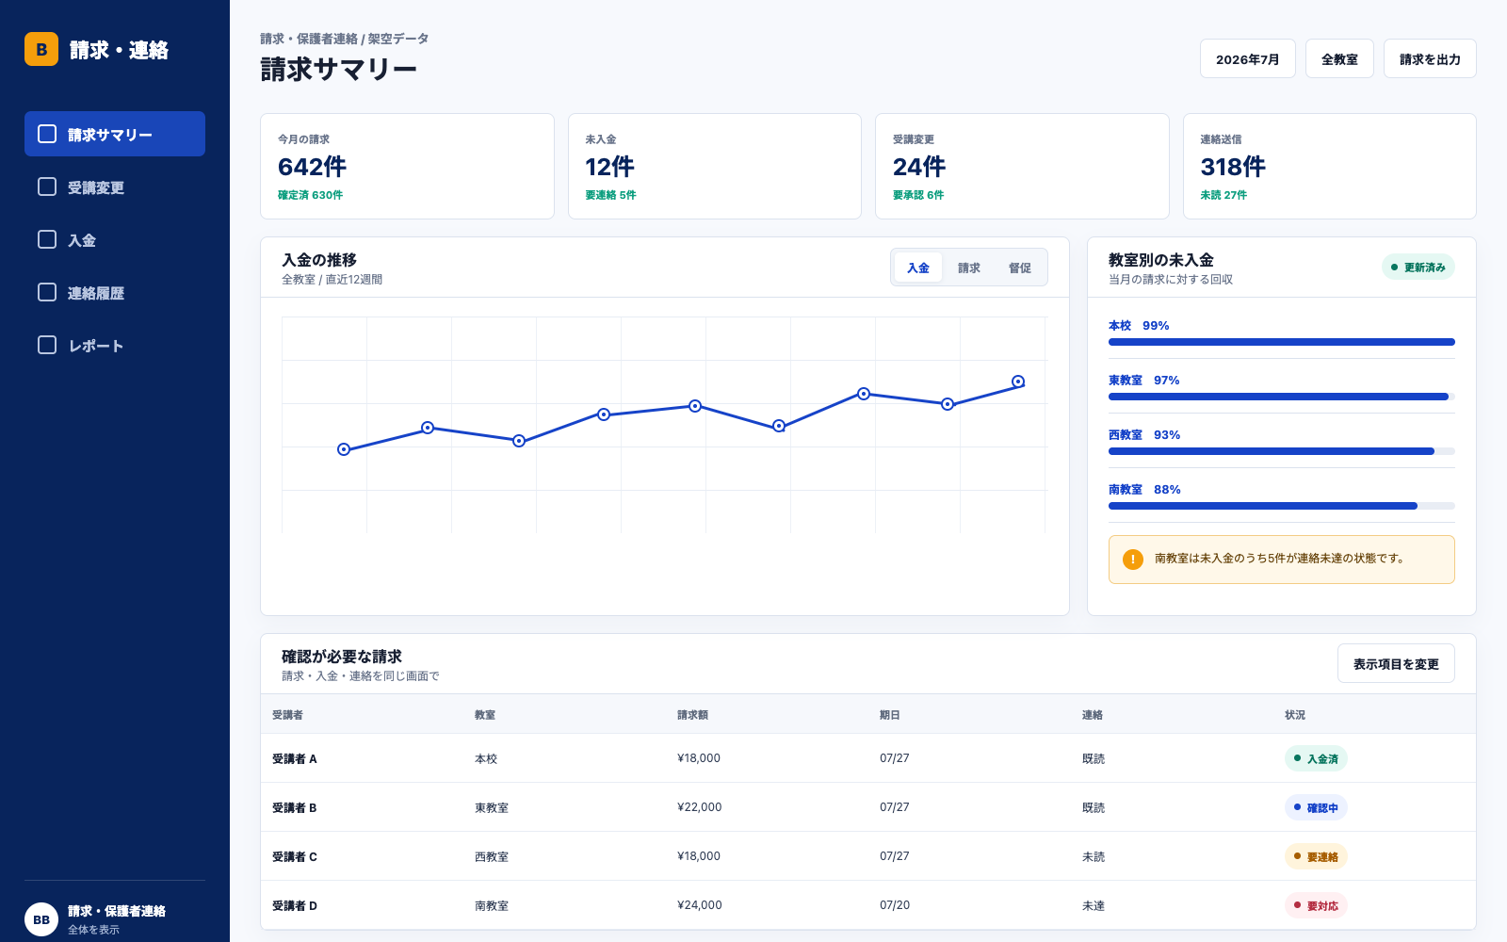Click the 今月の請求 642件 card

pyautogui.click(x=407, y=166)
